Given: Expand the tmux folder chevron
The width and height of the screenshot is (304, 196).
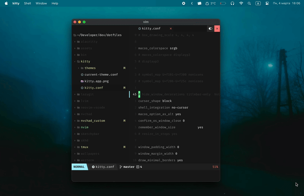Looking at the screenshot, I should coord(75,147).
